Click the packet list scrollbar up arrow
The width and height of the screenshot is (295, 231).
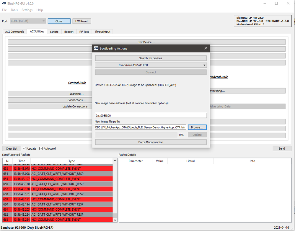[115, 160]
